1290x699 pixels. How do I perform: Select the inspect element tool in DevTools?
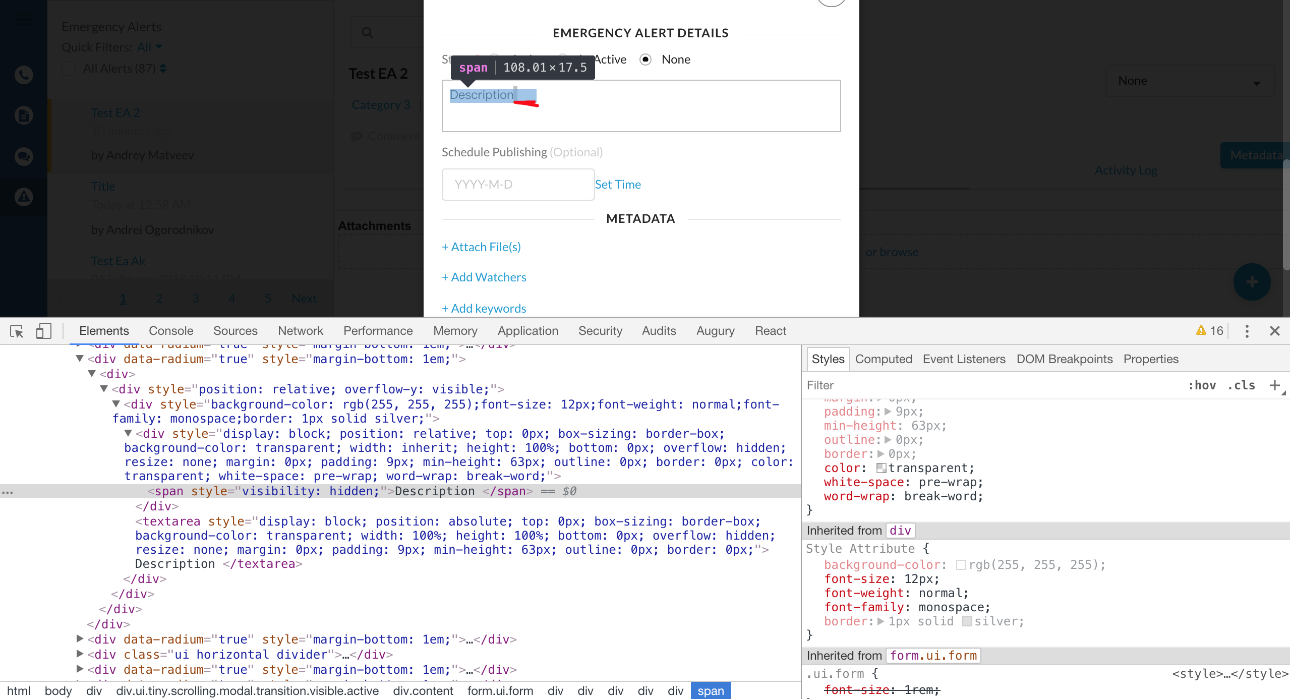(17, 331)
